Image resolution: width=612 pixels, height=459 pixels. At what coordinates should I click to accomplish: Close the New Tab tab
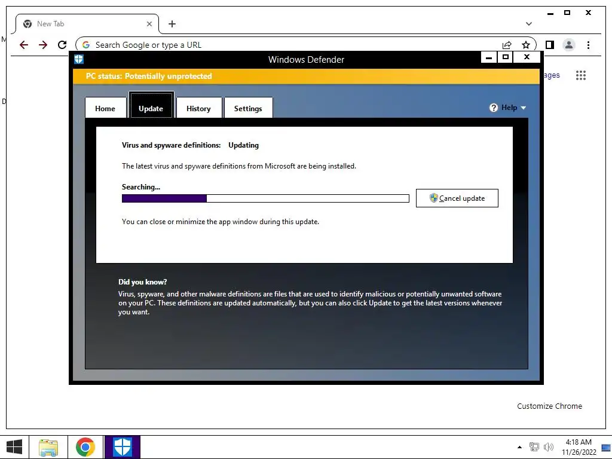pos(149,24)
